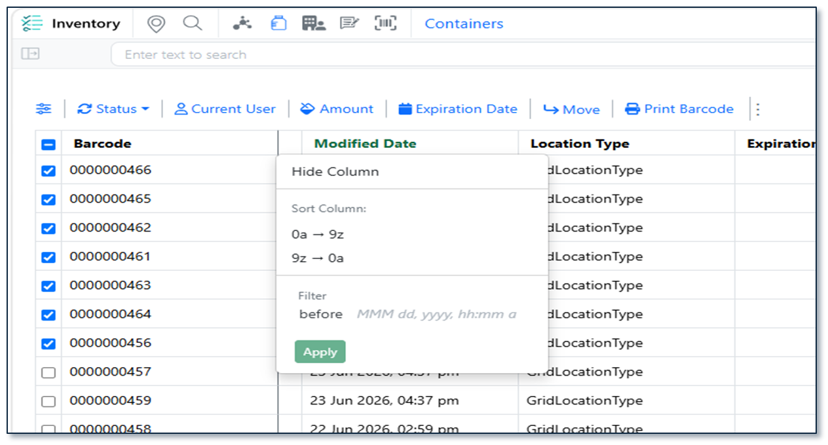The width and height of the screenshot is (828, 445).
Task: Uncheck the box for barcode 0000000456
Action: [x=48, y=344]
